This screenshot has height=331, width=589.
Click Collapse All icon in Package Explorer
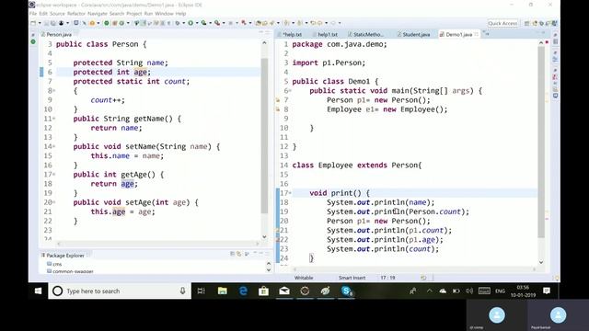[x=233, y=254]
